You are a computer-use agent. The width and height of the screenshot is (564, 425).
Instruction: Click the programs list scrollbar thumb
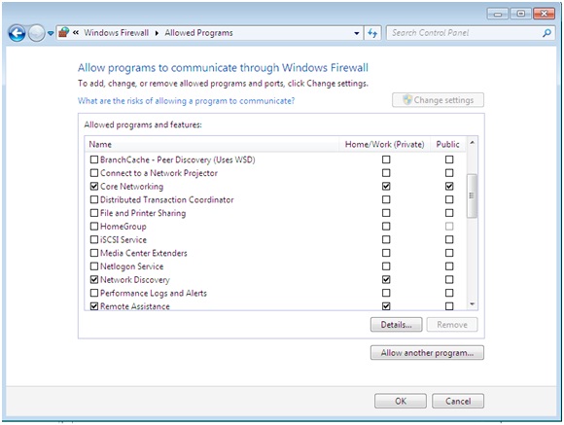pos(472,195)
